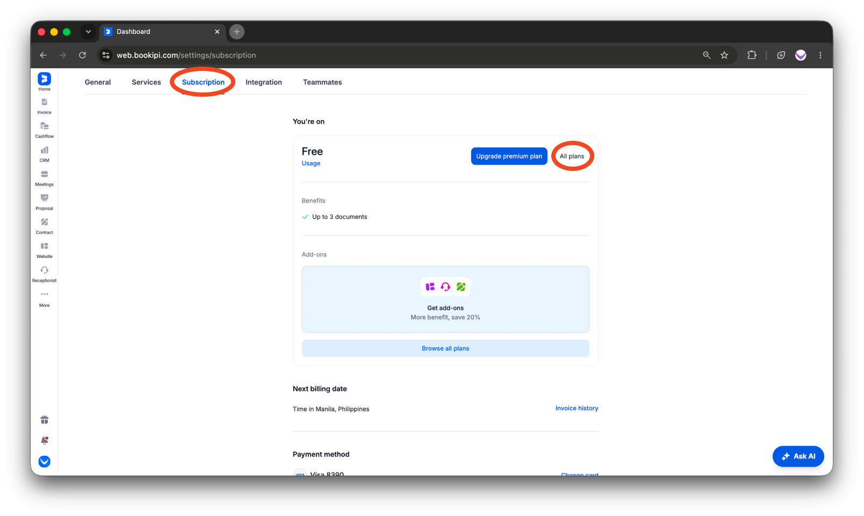Click the Get add-ons banner
The image size is (864, 516).
tap(445, 299)
